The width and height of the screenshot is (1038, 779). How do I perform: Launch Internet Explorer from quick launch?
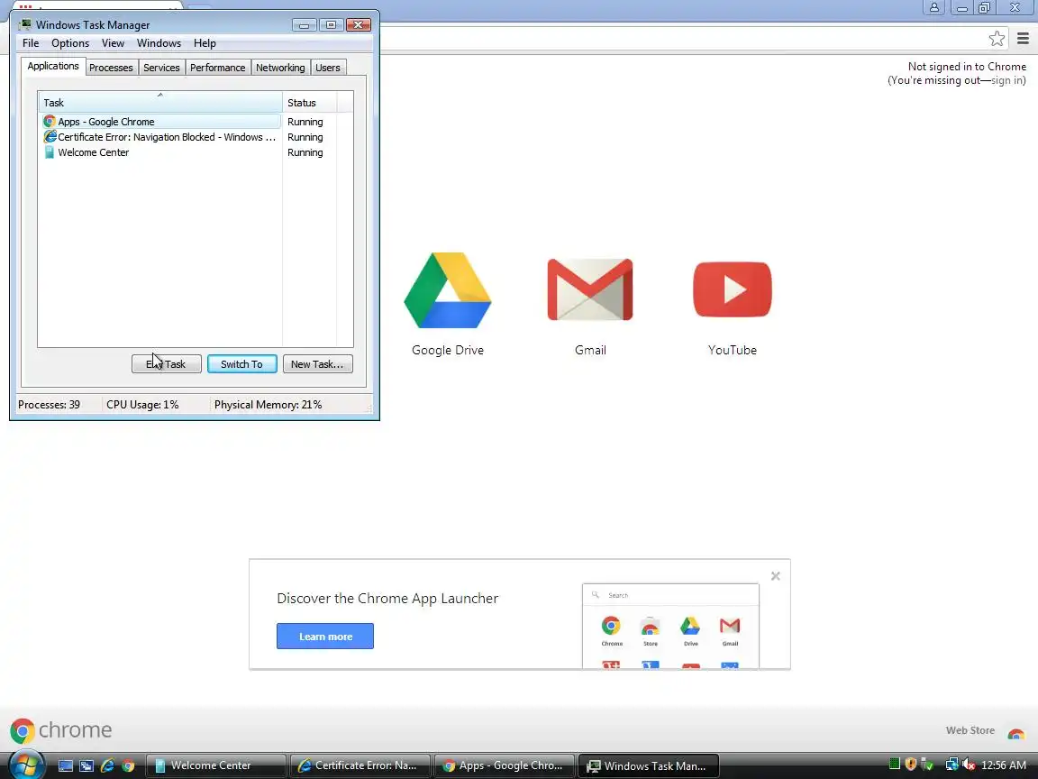107,765
